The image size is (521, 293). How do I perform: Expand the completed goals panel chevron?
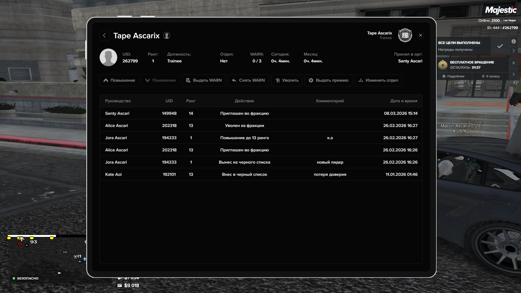513,51
